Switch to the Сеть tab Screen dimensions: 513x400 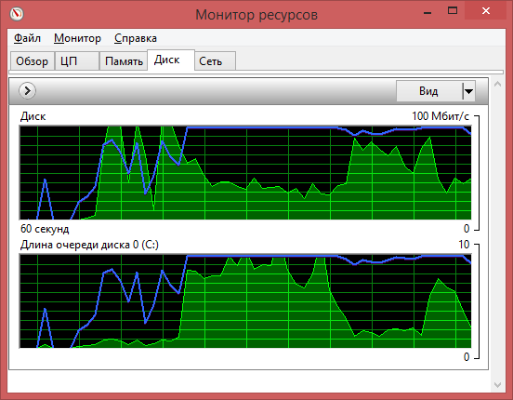pyautogui.click(x=216, y=61)
